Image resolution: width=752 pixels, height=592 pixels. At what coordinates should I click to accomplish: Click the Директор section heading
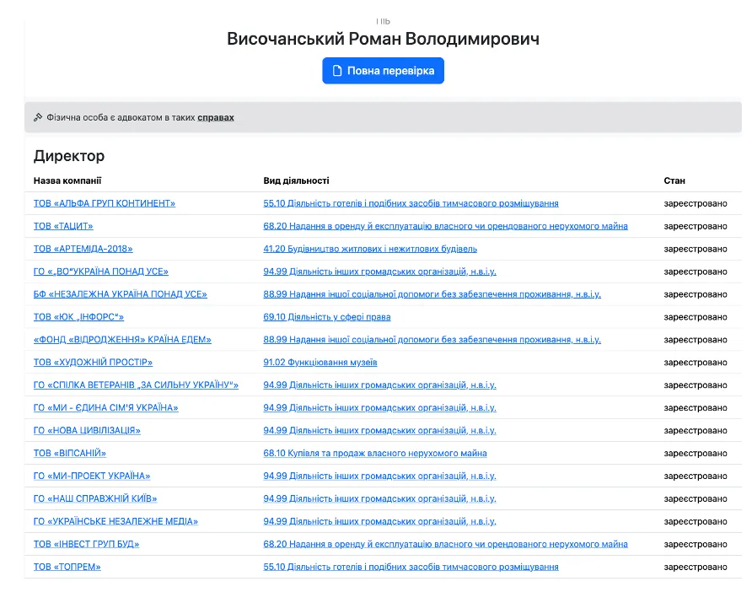pos(69,156)
